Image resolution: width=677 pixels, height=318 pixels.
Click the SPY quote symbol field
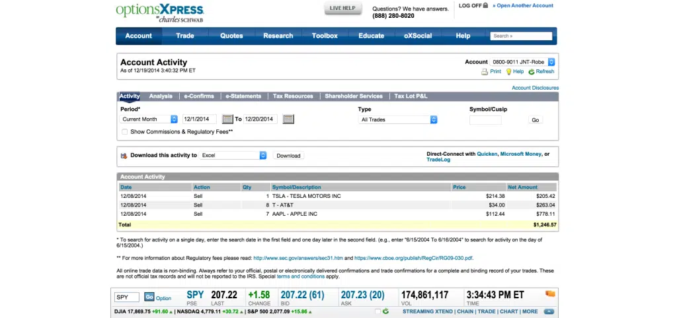tap(127, 298)
